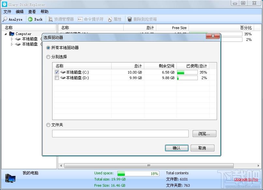The image size is (263, 190).
Task: Click the 取消 button
Action: 202,148
